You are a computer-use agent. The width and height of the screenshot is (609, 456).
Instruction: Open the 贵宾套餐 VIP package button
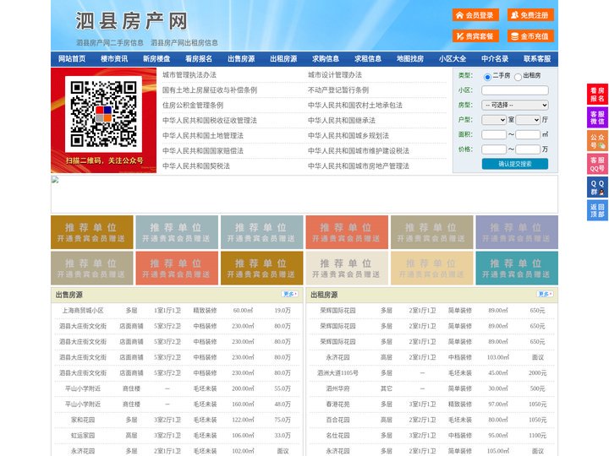click(x=475, y=36)
